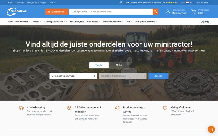This screenshot has height=136, width=218.
Task: Click the Hallo, Inloggen text
Action: coord(178,10)
